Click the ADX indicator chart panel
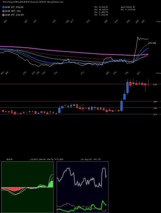This screenshot has height=213, width=161. coord(82,187)
